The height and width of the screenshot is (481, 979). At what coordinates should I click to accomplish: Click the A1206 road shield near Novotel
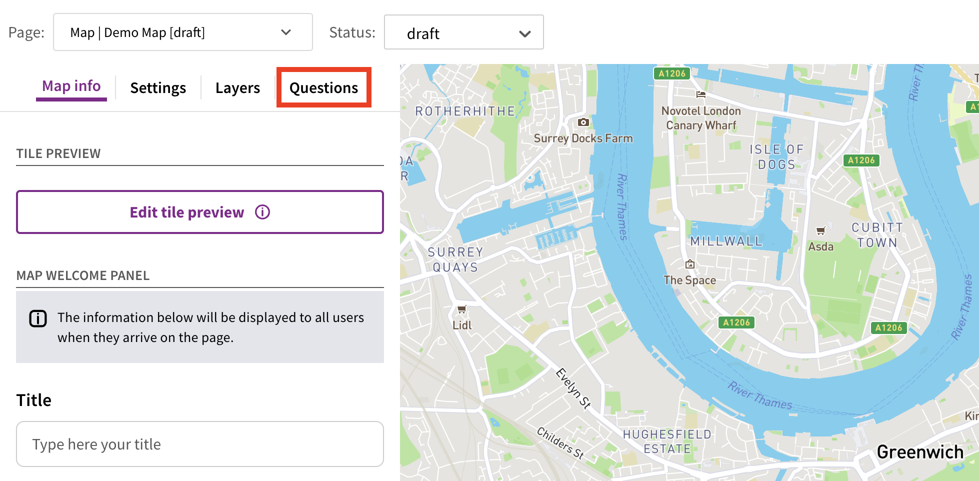click(672, 73)
